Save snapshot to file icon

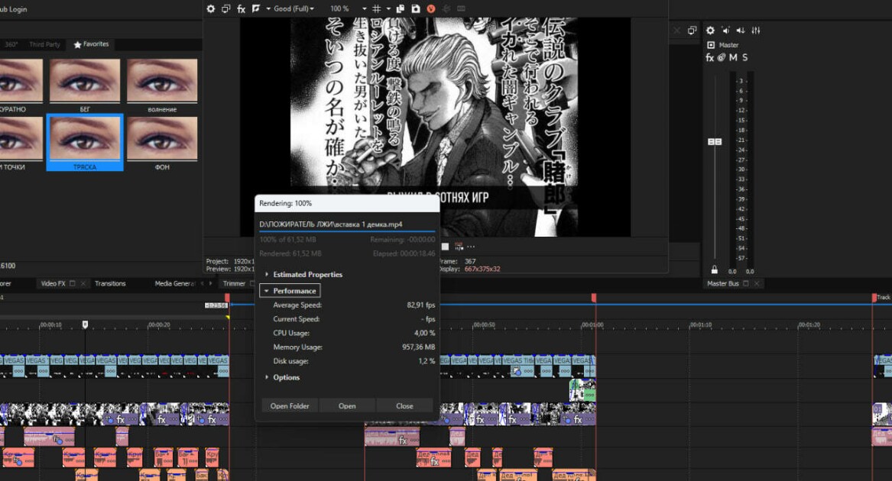tap(416, 9)
